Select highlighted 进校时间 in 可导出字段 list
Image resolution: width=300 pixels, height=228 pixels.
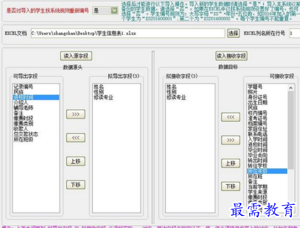pos(36,97)
